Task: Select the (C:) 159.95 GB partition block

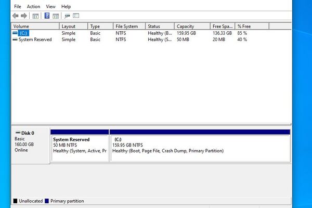Action: point(200,148)
